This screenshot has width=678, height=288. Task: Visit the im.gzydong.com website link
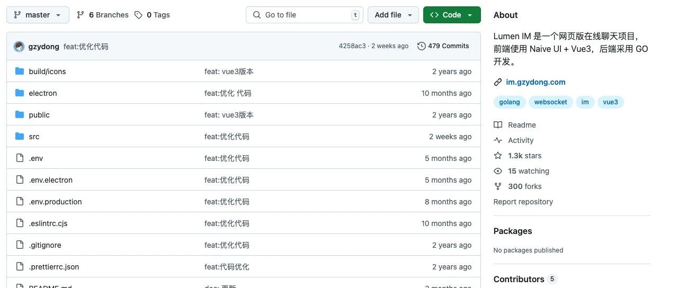[536, 82]
